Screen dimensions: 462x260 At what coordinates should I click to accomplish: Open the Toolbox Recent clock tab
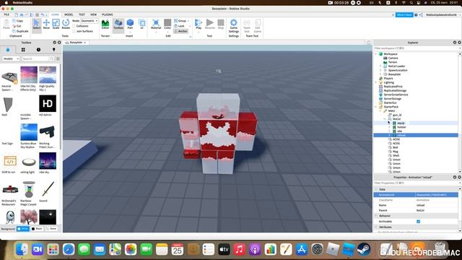[38, 50]
